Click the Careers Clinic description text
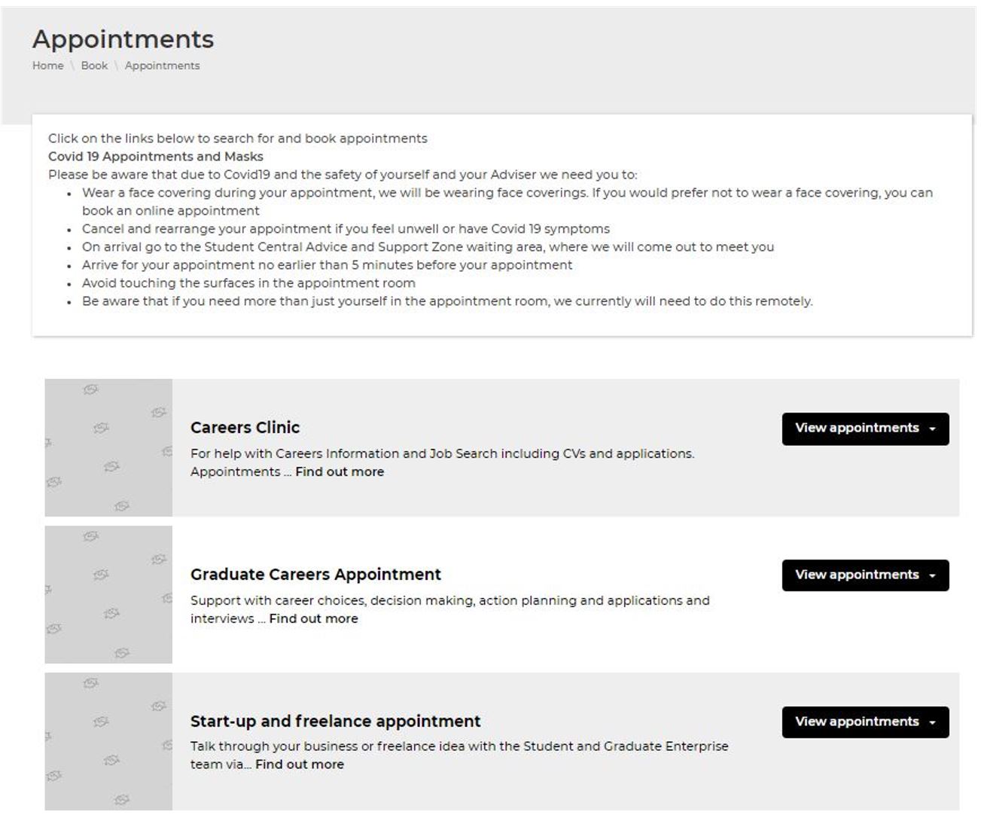The width and height of the screenshot is (981, 821). click(x=442, y=454)
